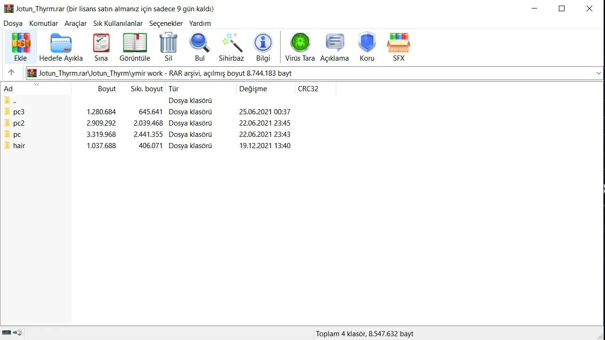Sort by the Ad column header

(36, 88)
